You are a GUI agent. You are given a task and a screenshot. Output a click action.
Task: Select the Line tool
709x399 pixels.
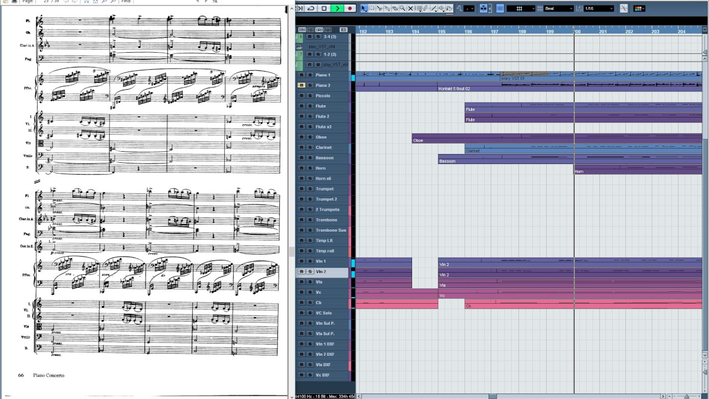tap(434, 8)
